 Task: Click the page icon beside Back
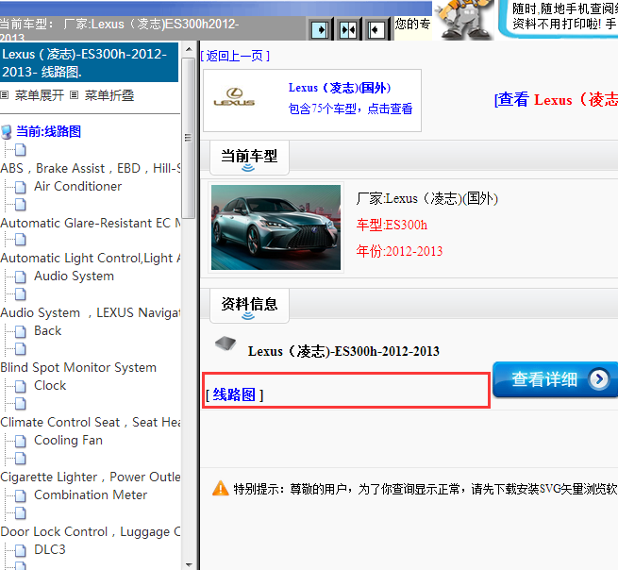(x=21, y=331)
